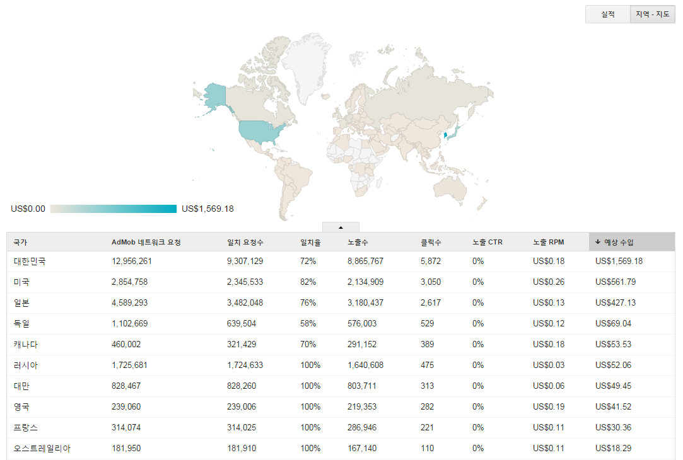This screenshot has height=460, width=683.
Task: Click the Alaska region on the map
Action: point(215,95)
